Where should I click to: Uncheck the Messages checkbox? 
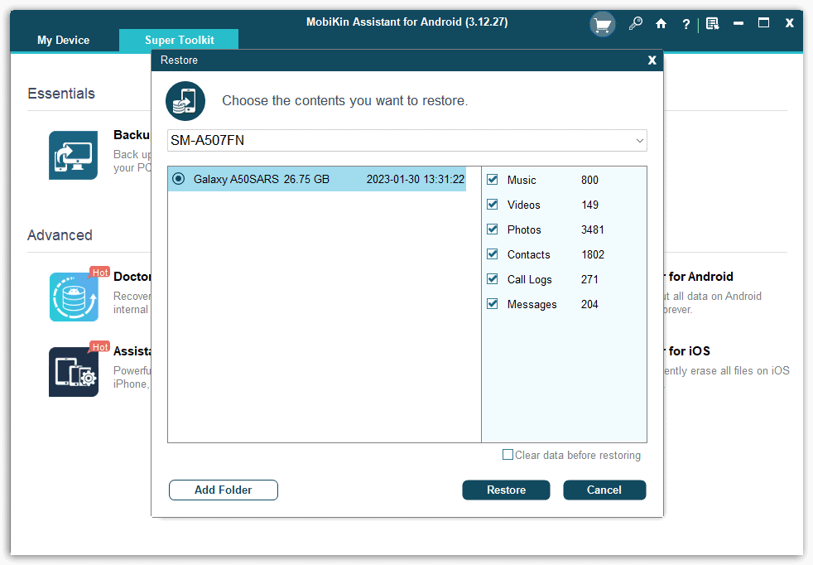point(493,304)
